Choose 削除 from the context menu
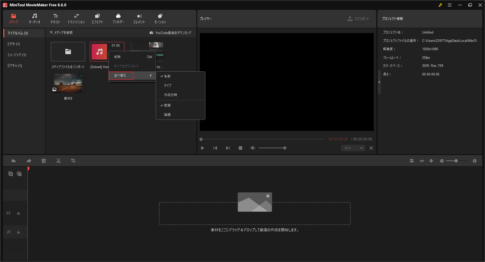The image size is (485, 262). coord(118,57)
